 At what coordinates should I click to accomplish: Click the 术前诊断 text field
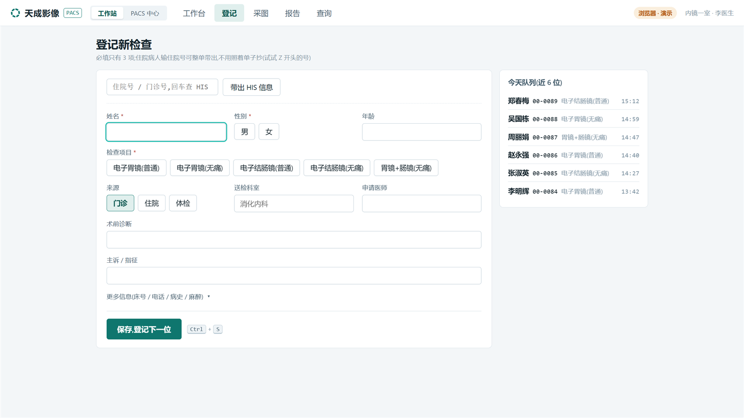[294, 240]
